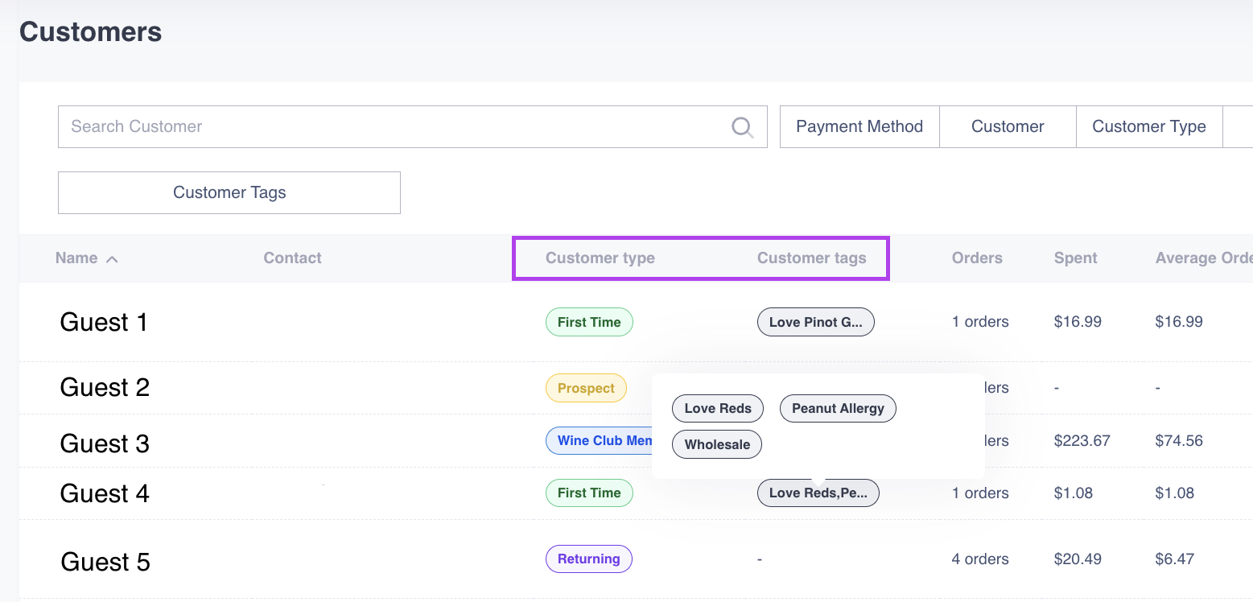Click the Love Pinot G... tag chip
The image size is (1253, 602).
[815, 323]
